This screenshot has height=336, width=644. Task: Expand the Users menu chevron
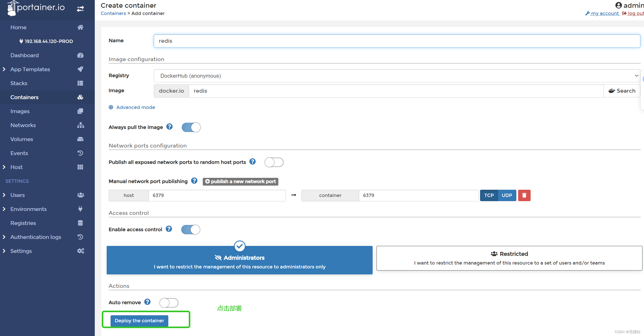click(4, 195)
